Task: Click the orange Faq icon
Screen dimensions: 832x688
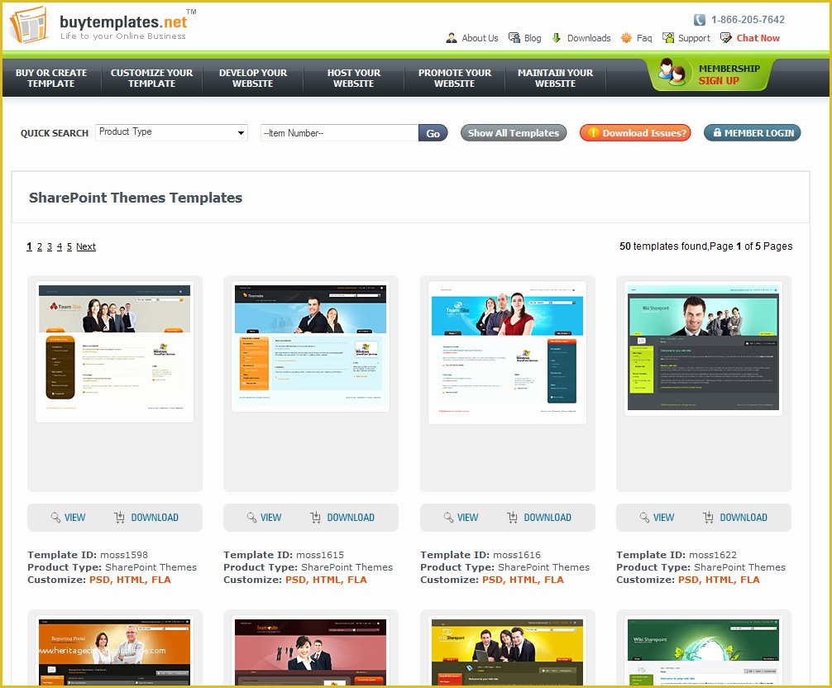Action: coord(626,38)
